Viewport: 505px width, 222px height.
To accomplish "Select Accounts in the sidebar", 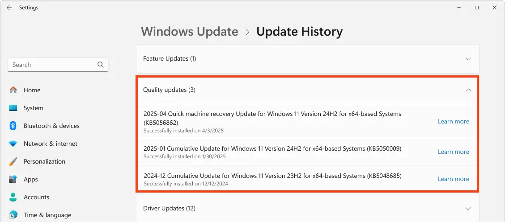I will click(36, 197).
